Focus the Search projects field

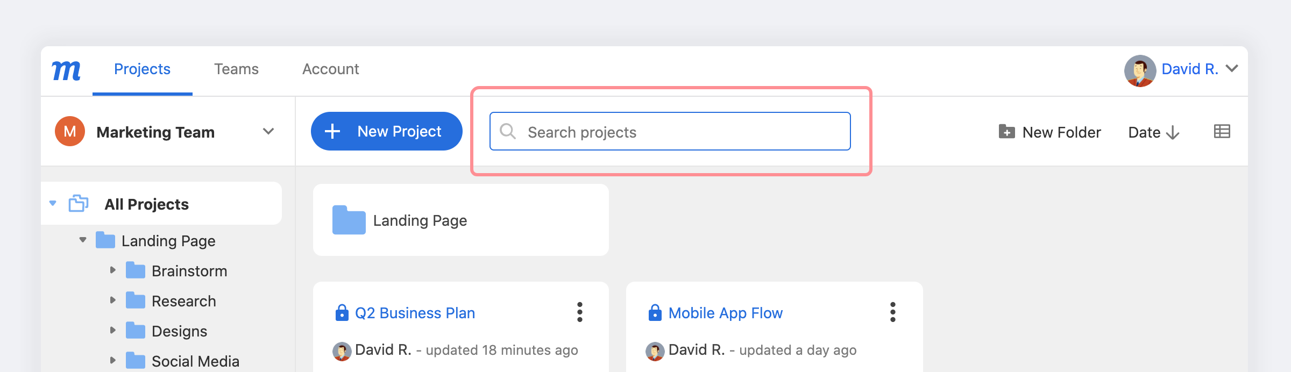point(670,131)
